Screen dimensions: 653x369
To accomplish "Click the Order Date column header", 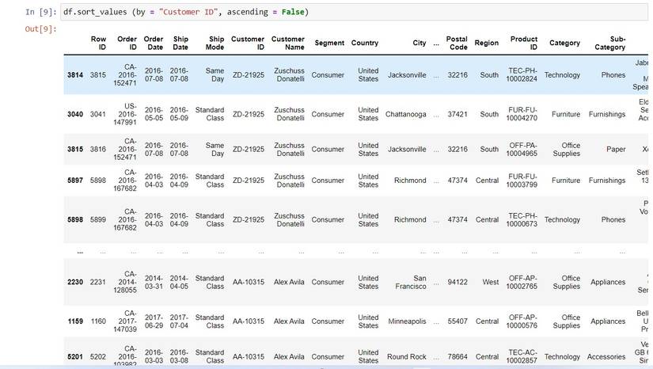I will tap(154, 43).
